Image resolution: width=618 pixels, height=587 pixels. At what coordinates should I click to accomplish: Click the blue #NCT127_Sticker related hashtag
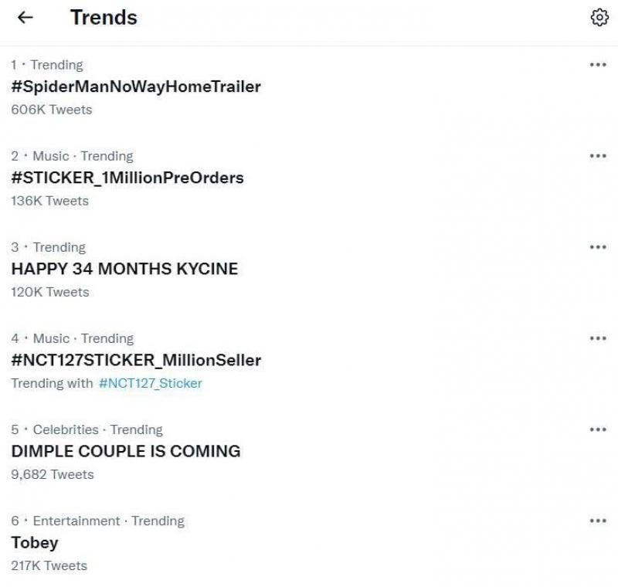151,383
